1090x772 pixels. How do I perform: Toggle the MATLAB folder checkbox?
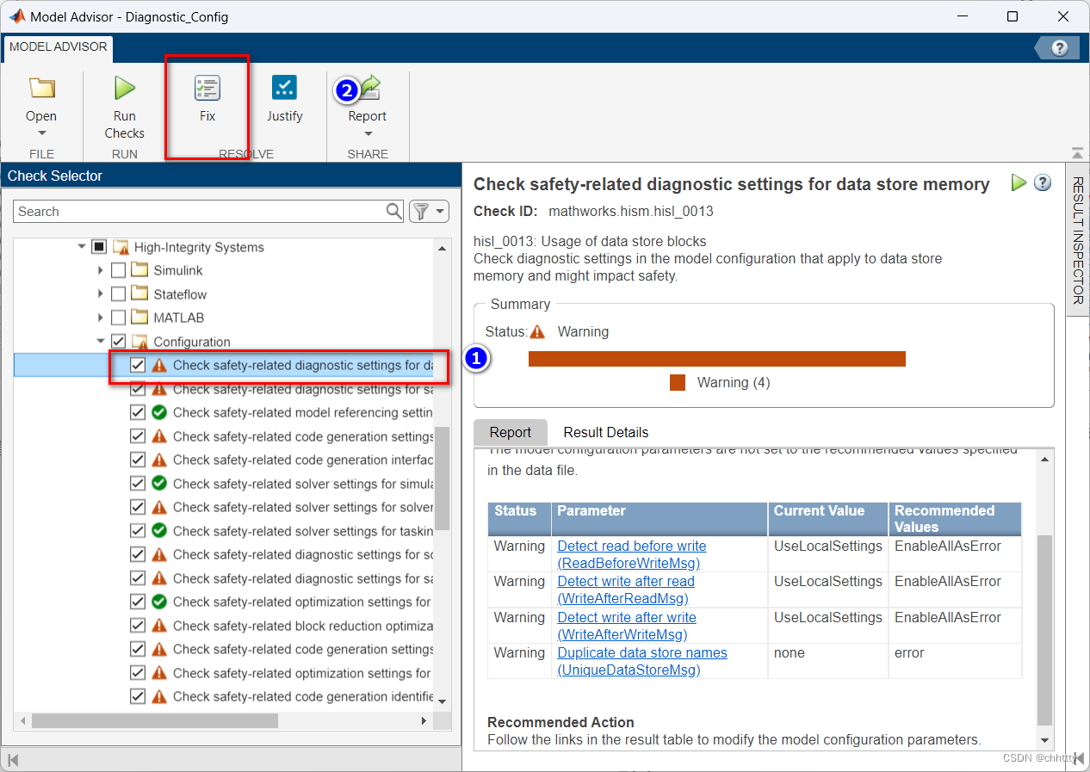(119, 318)
